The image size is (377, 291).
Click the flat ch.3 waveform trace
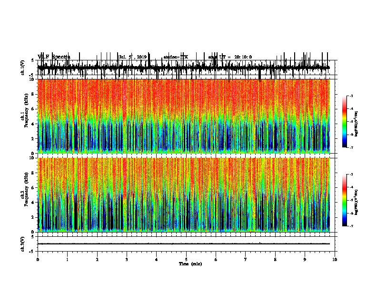(184, 244)
